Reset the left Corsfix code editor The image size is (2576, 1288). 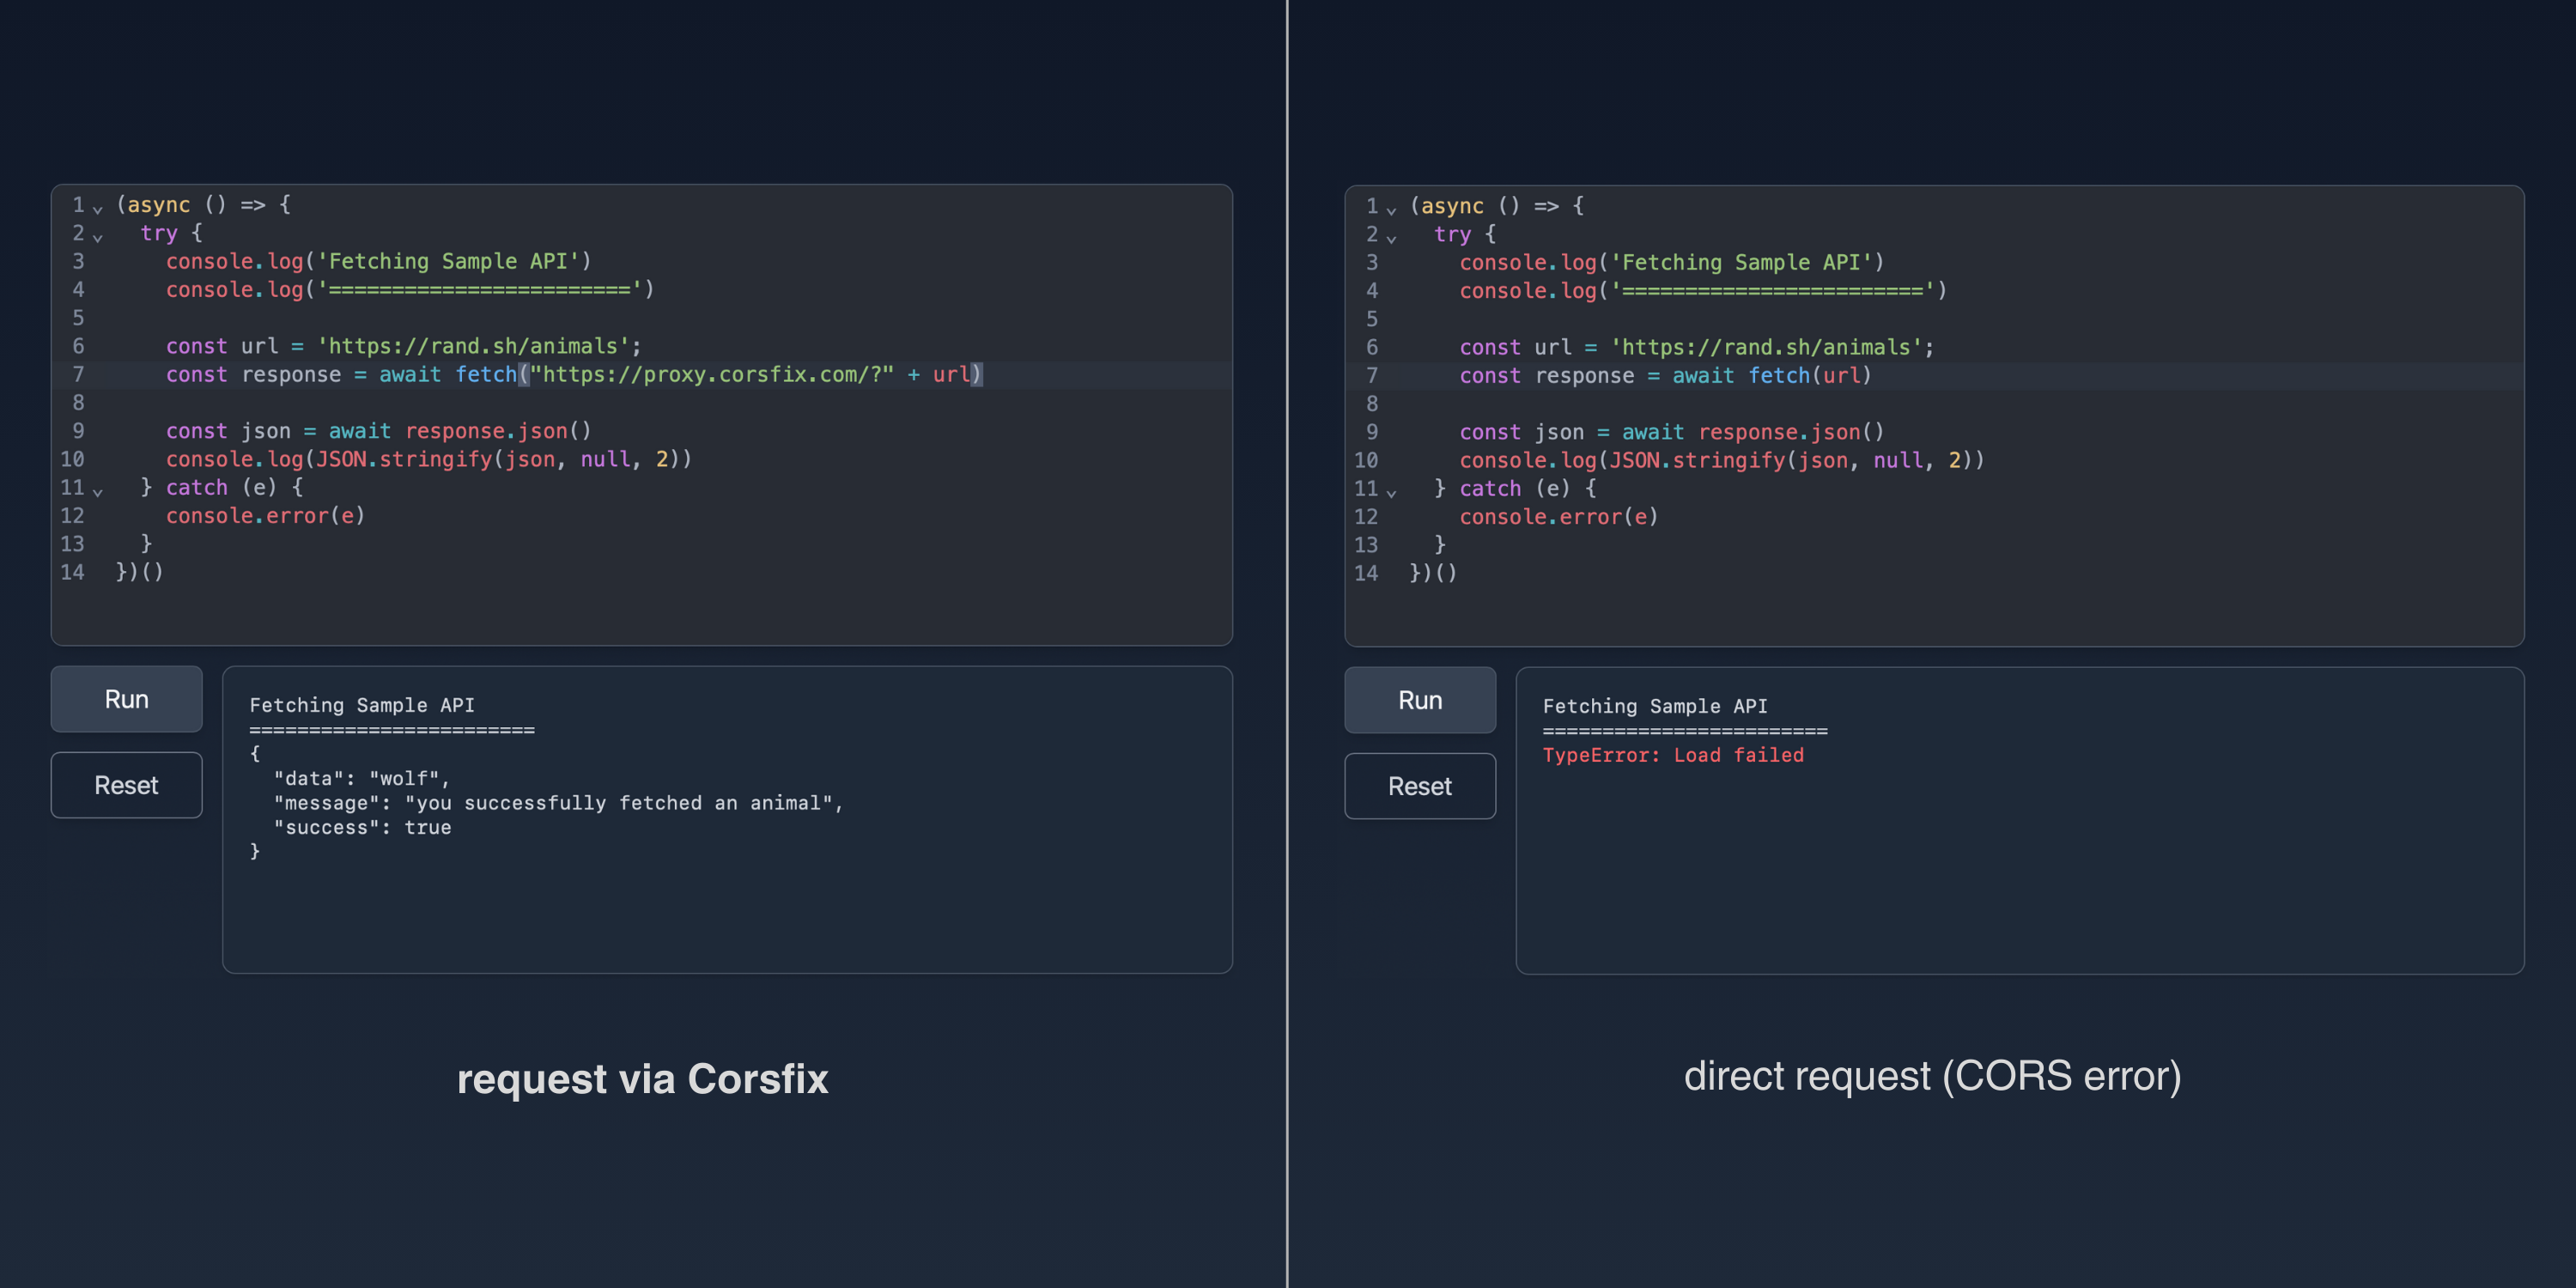[126, 785]
